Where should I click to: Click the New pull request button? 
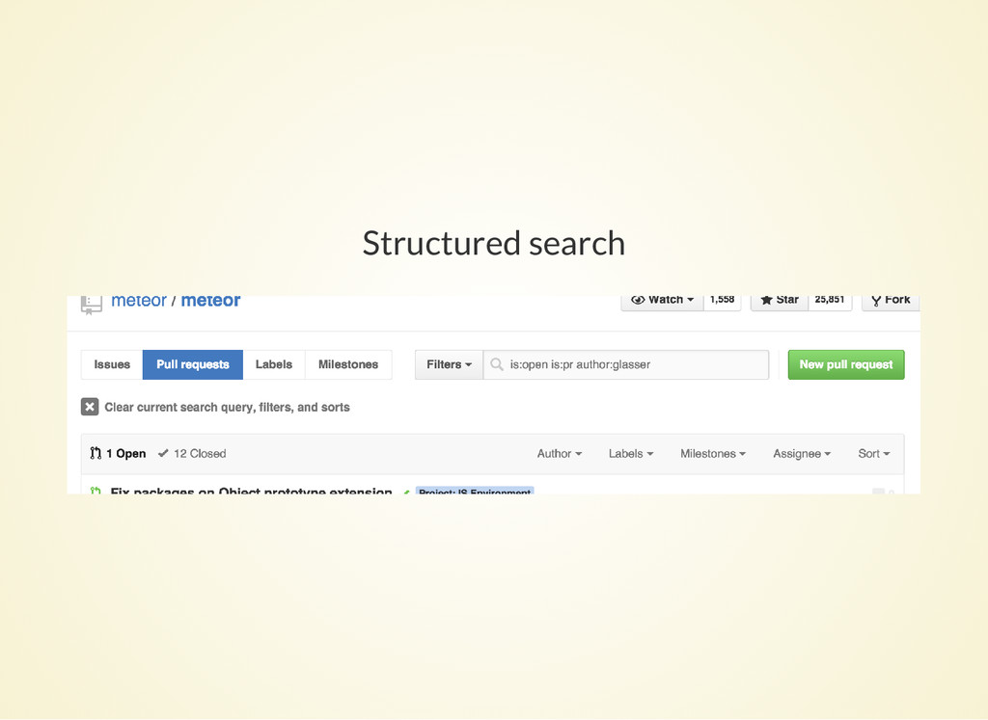pos(845,364)
